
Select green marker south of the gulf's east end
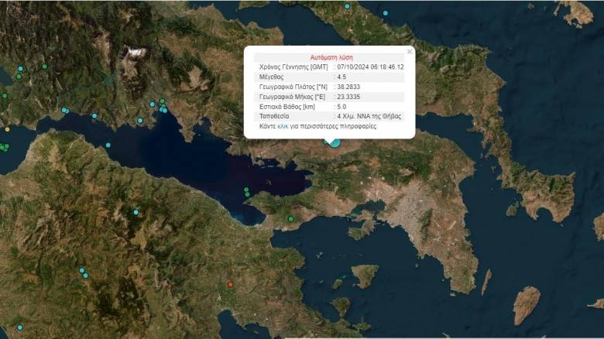(290, 219)
